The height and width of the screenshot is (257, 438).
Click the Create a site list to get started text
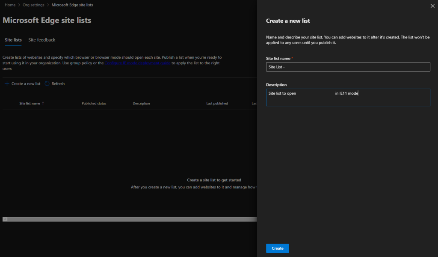pos(214,180)
